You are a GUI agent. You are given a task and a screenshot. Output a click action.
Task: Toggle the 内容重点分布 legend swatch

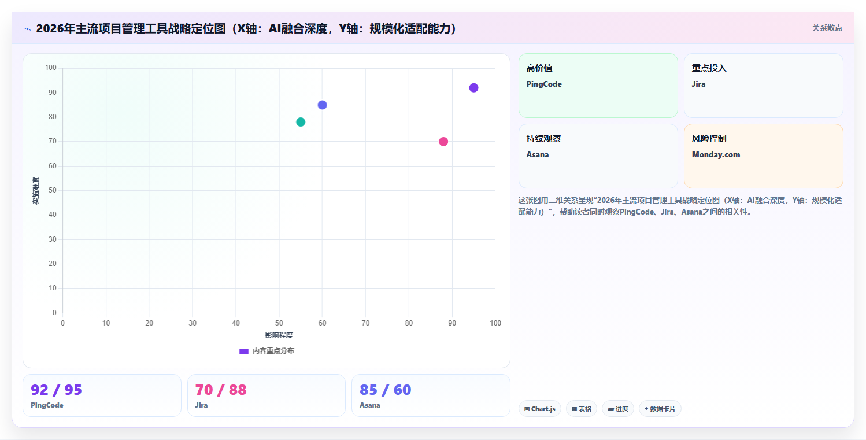click(x=244, y=351)
